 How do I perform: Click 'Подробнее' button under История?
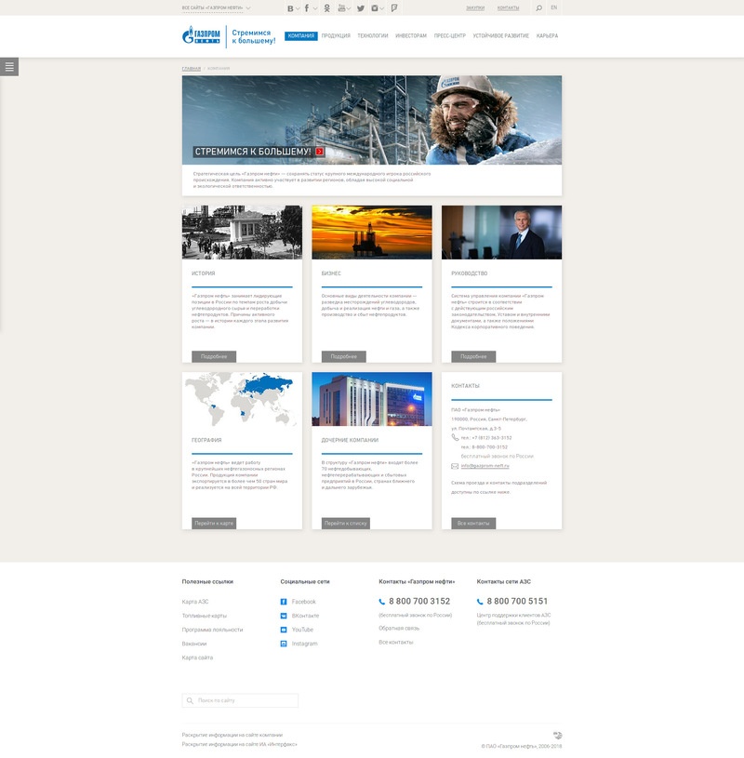[x=214, y=356]
